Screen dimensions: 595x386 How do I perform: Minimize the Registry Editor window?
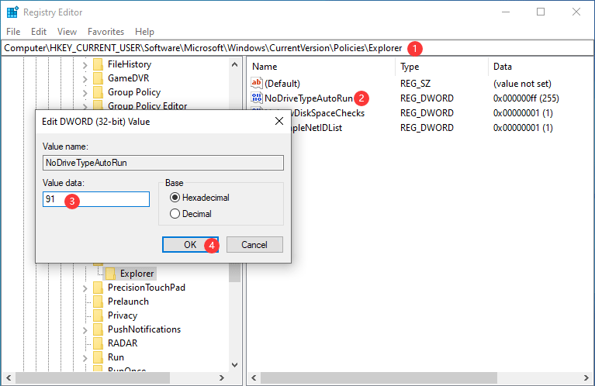click(506, 12)
